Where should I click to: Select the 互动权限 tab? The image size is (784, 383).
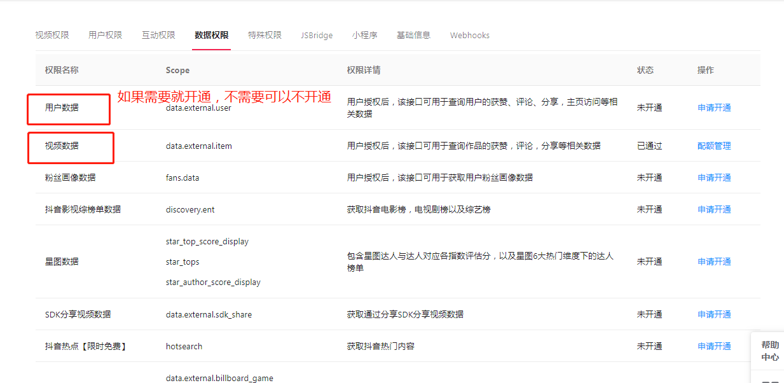click(x=158, y=35)
